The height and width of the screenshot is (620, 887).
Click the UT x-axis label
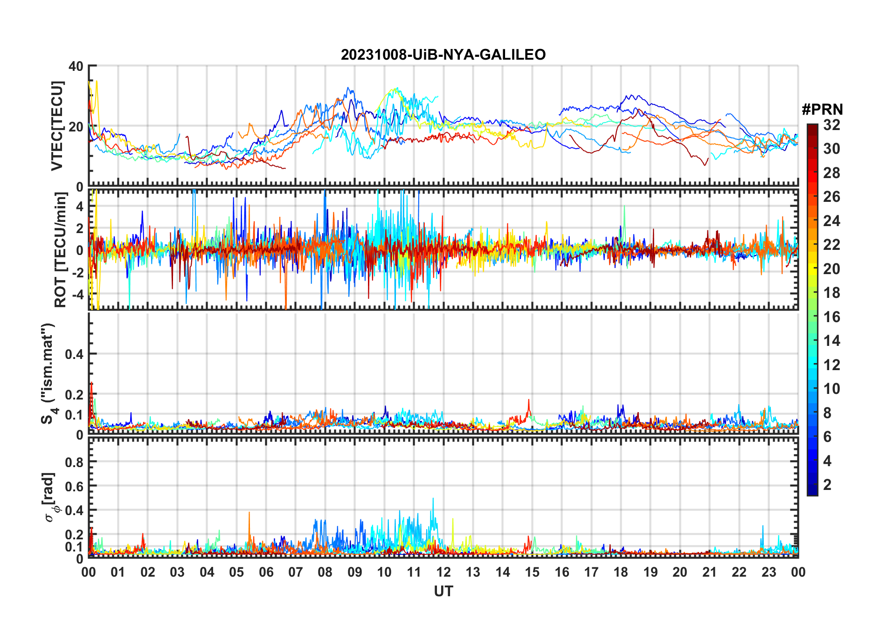click(443, 591)
